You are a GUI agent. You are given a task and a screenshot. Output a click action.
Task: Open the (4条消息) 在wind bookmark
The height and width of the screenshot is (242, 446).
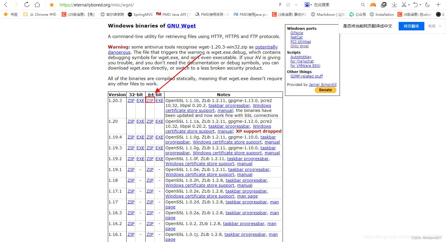click(415, 14)
